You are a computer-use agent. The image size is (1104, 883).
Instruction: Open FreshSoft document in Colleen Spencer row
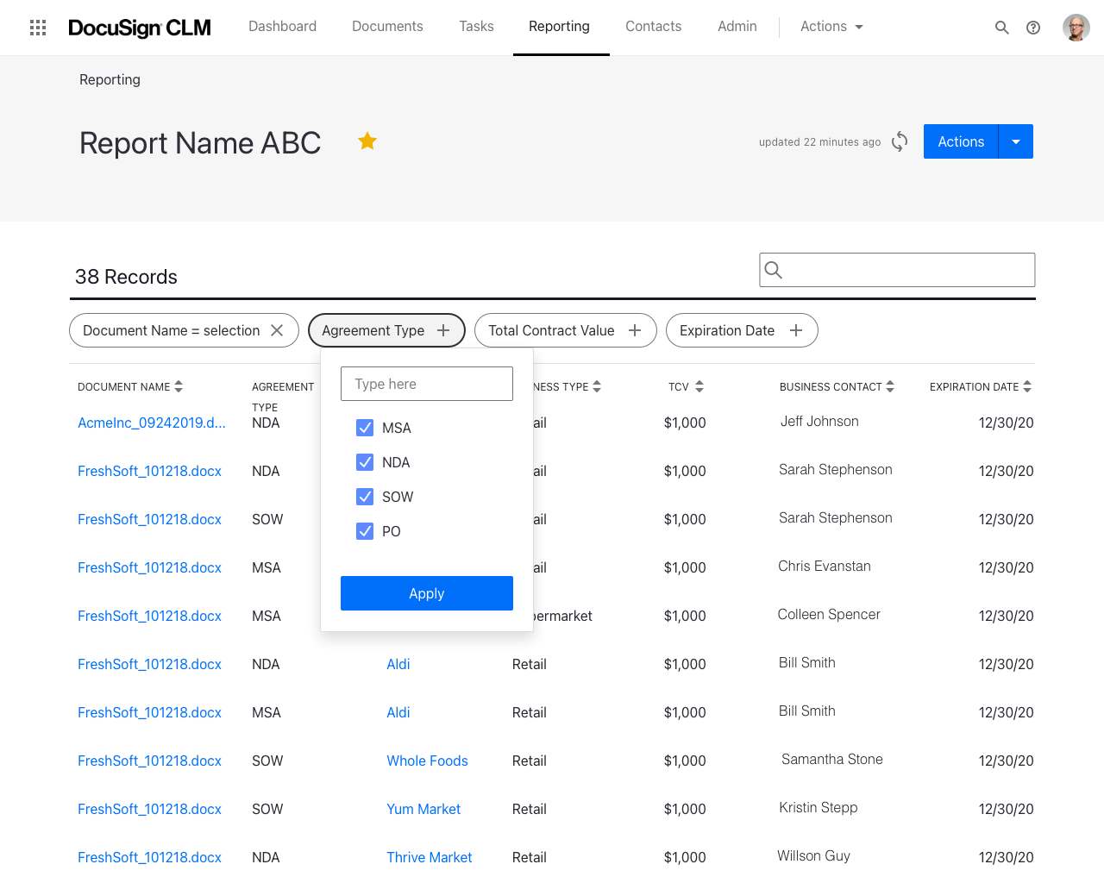coord(149,616)
